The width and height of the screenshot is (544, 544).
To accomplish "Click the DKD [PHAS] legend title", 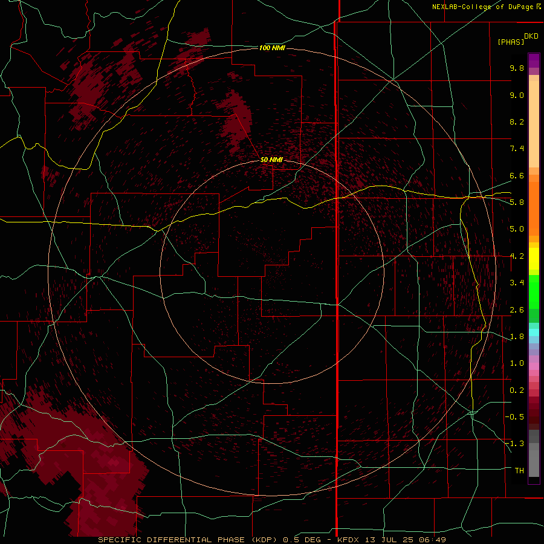I will [x=517, y=39].
